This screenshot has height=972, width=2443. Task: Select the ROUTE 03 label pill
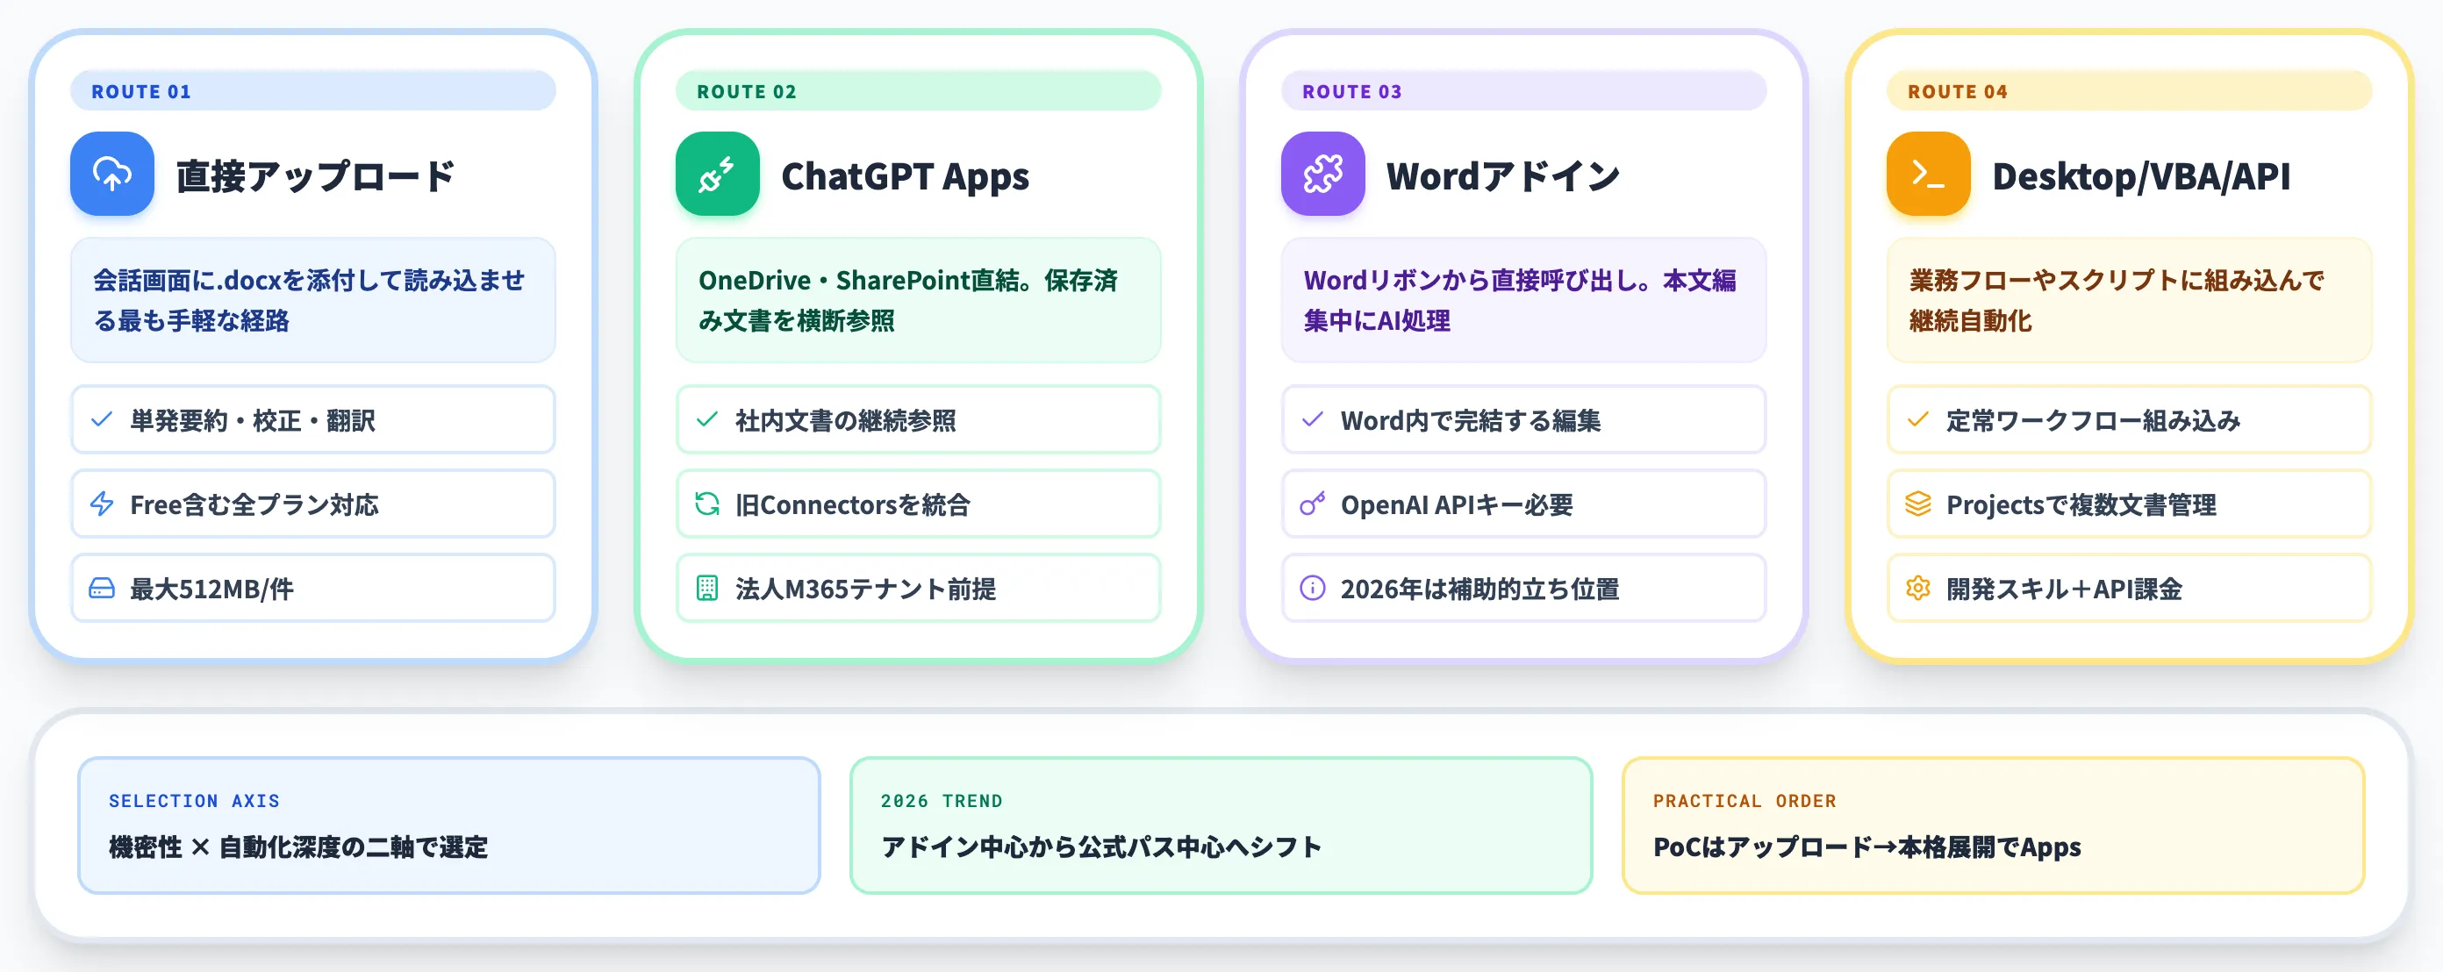tap(1523, 91)
